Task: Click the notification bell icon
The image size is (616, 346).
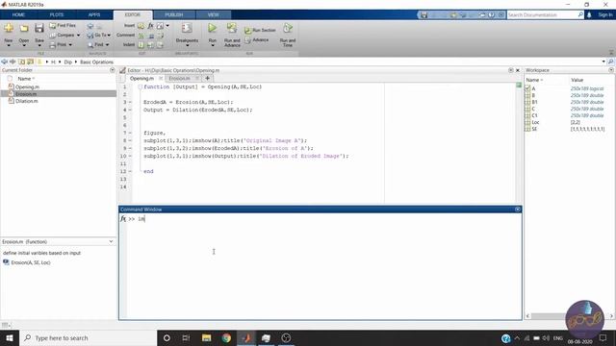Action: [x=589, y=15]
